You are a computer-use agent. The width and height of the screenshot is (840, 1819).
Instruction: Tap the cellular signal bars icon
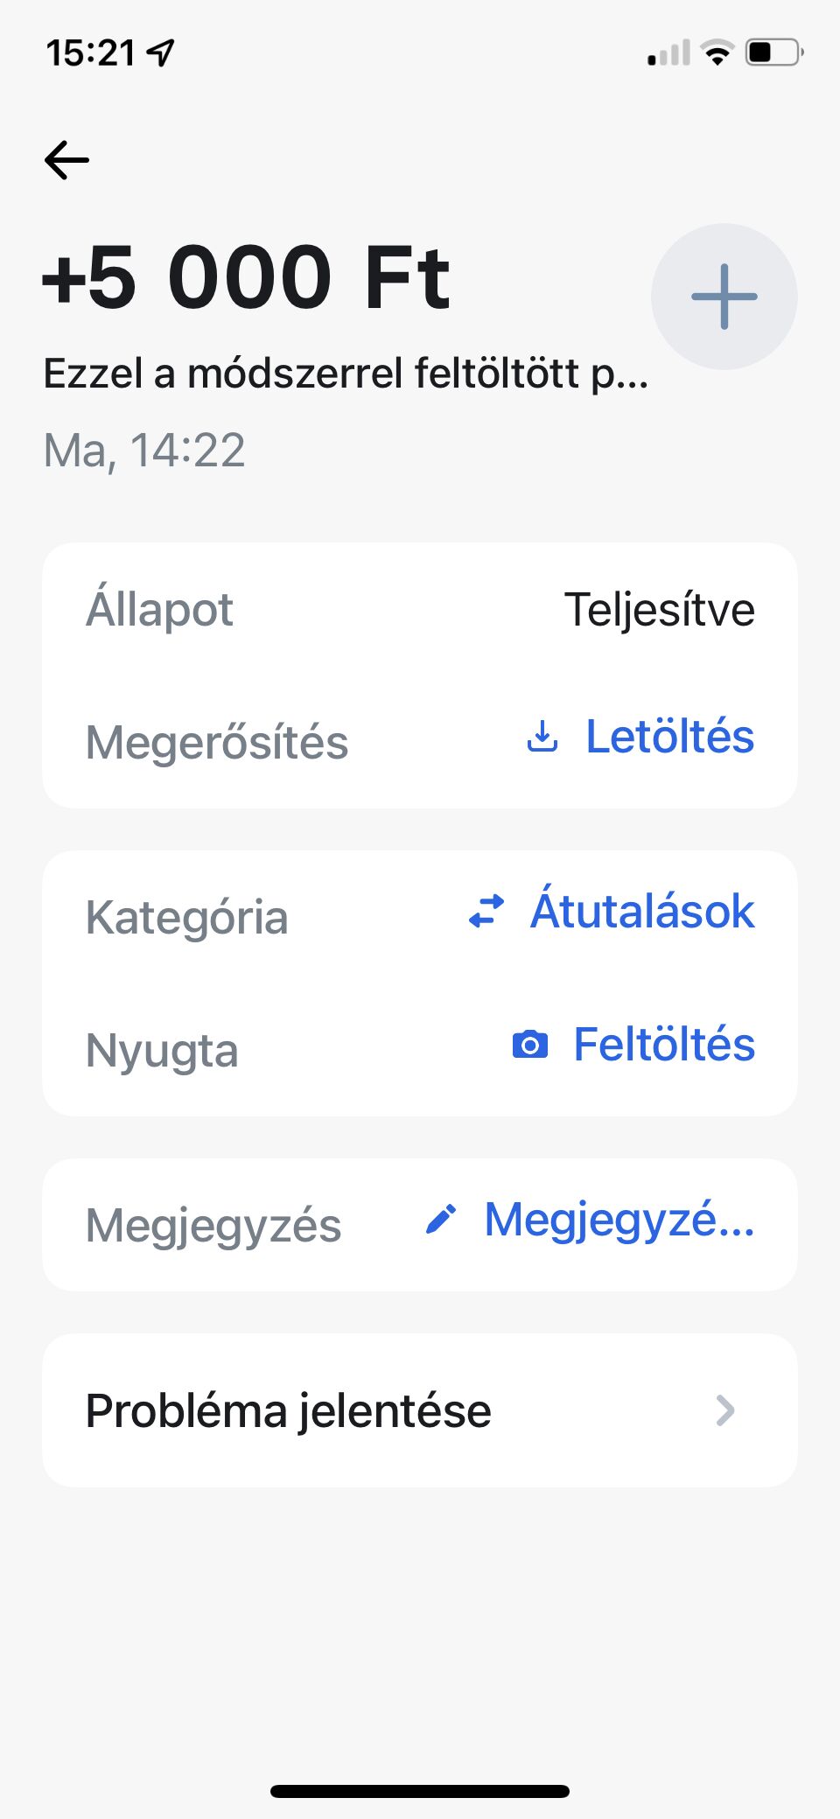point(668,53)
